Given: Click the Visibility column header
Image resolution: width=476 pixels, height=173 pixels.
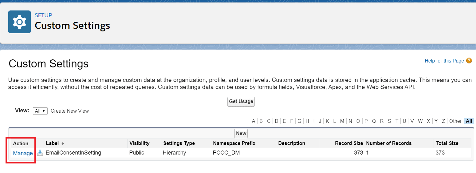Looking at the screenshot, I should pos(140,143).
